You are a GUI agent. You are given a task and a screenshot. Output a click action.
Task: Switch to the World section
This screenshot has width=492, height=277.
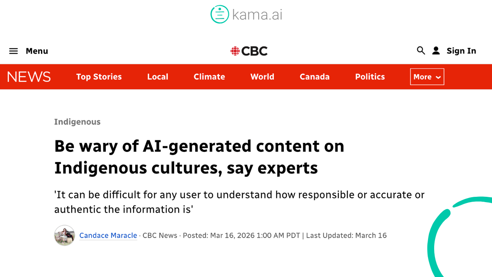click(x=262, y=77)
